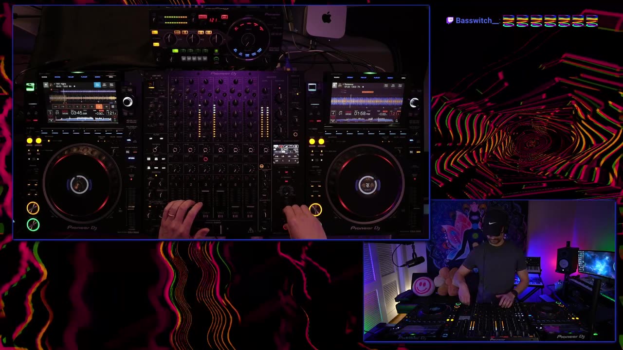Tap the blue lit button at top of left CDJ screen
This screenshot has width=623, height=350.
pos(97,85)
